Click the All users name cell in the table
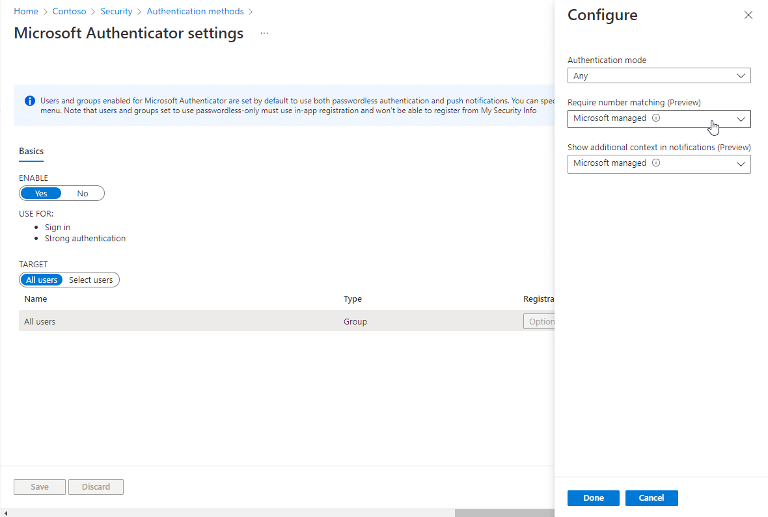This screenshot has height=517, width=768. click(40, 322)
